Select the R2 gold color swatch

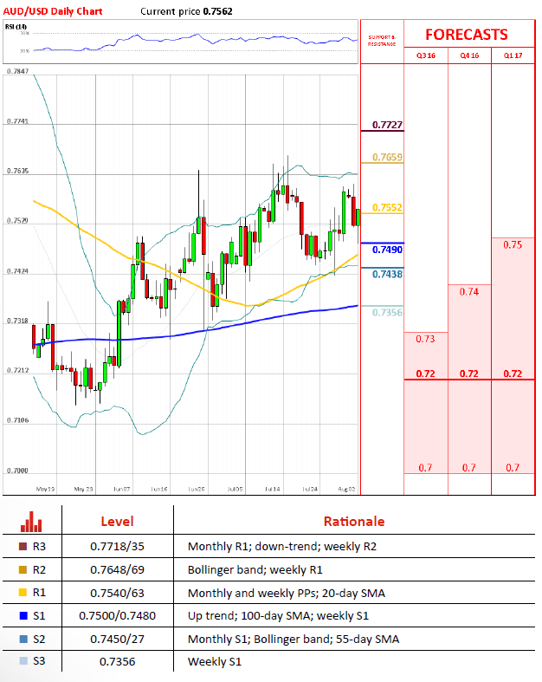tap(23, 570)
